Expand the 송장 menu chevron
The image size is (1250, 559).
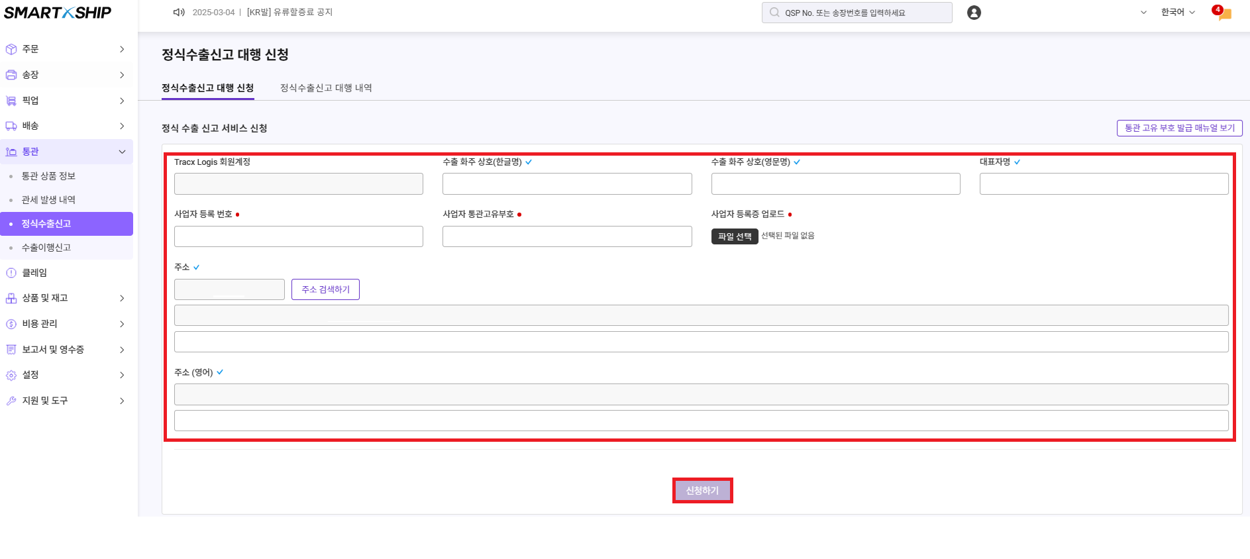coord(122,75)
